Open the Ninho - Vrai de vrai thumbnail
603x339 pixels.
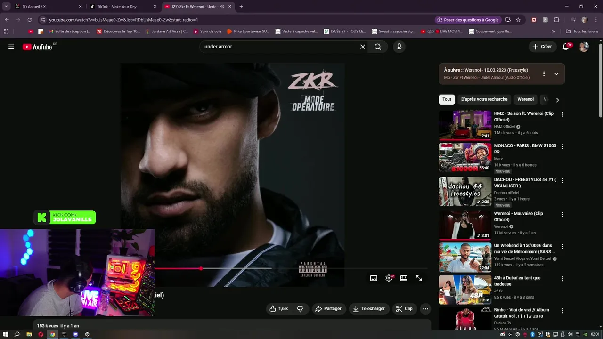[465, 318]
